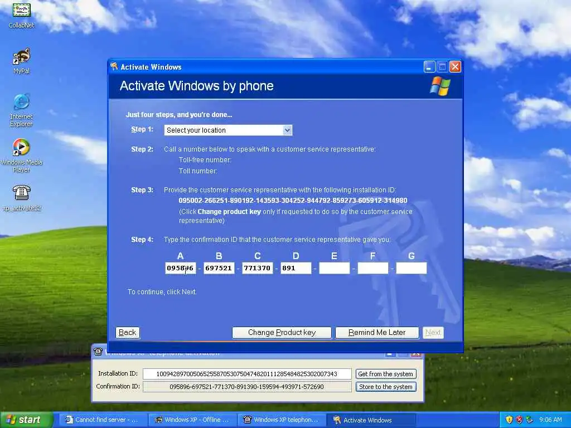571x428 pixels.
Task: Click the red shield alert tray icon
Action: [520, 420]
